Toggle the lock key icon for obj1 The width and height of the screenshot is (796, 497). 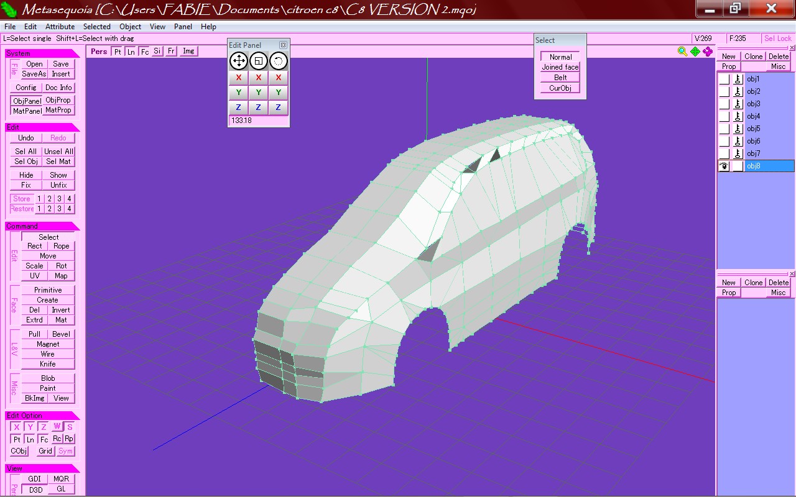pyautogui.click(x=738, y=79)
